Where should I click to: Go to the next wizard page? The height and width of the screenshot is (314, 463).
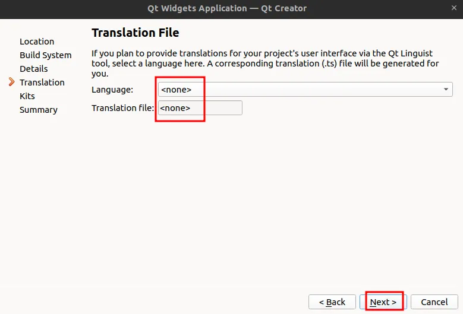[x=383, y=302]
